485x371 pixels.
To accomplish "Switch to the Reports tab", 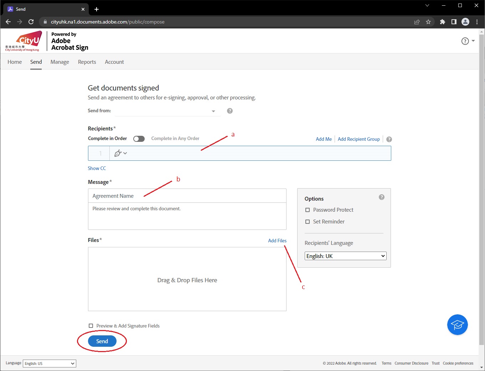I will [x=87, y=62].
